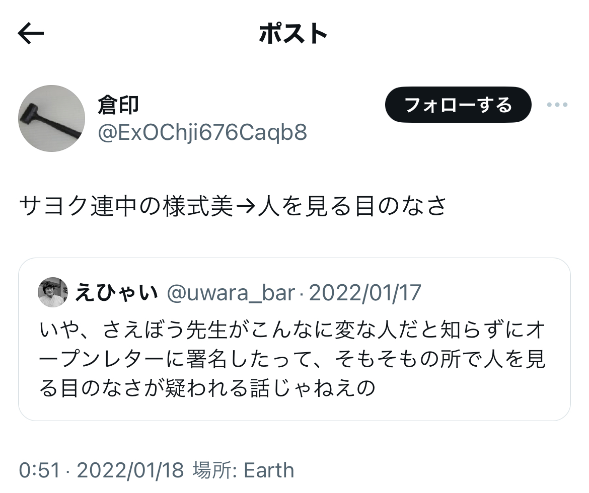Tap the post date 2022/01/18
This screenshot has width=589, height=493.
130,470
